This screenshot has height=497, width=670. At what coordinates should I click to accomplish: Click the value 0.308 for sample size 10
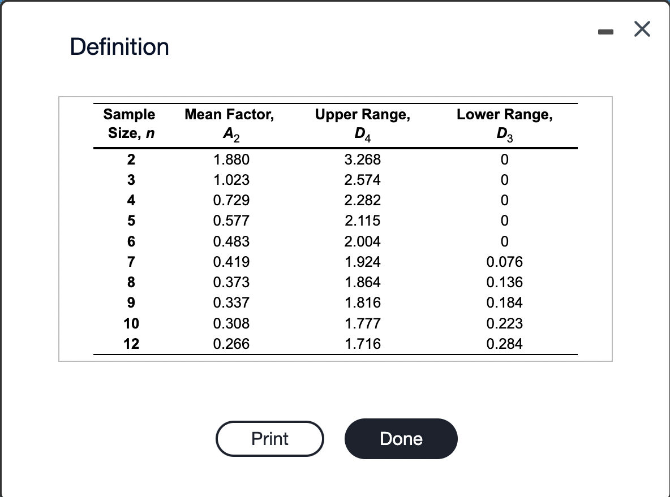(233, 323)
